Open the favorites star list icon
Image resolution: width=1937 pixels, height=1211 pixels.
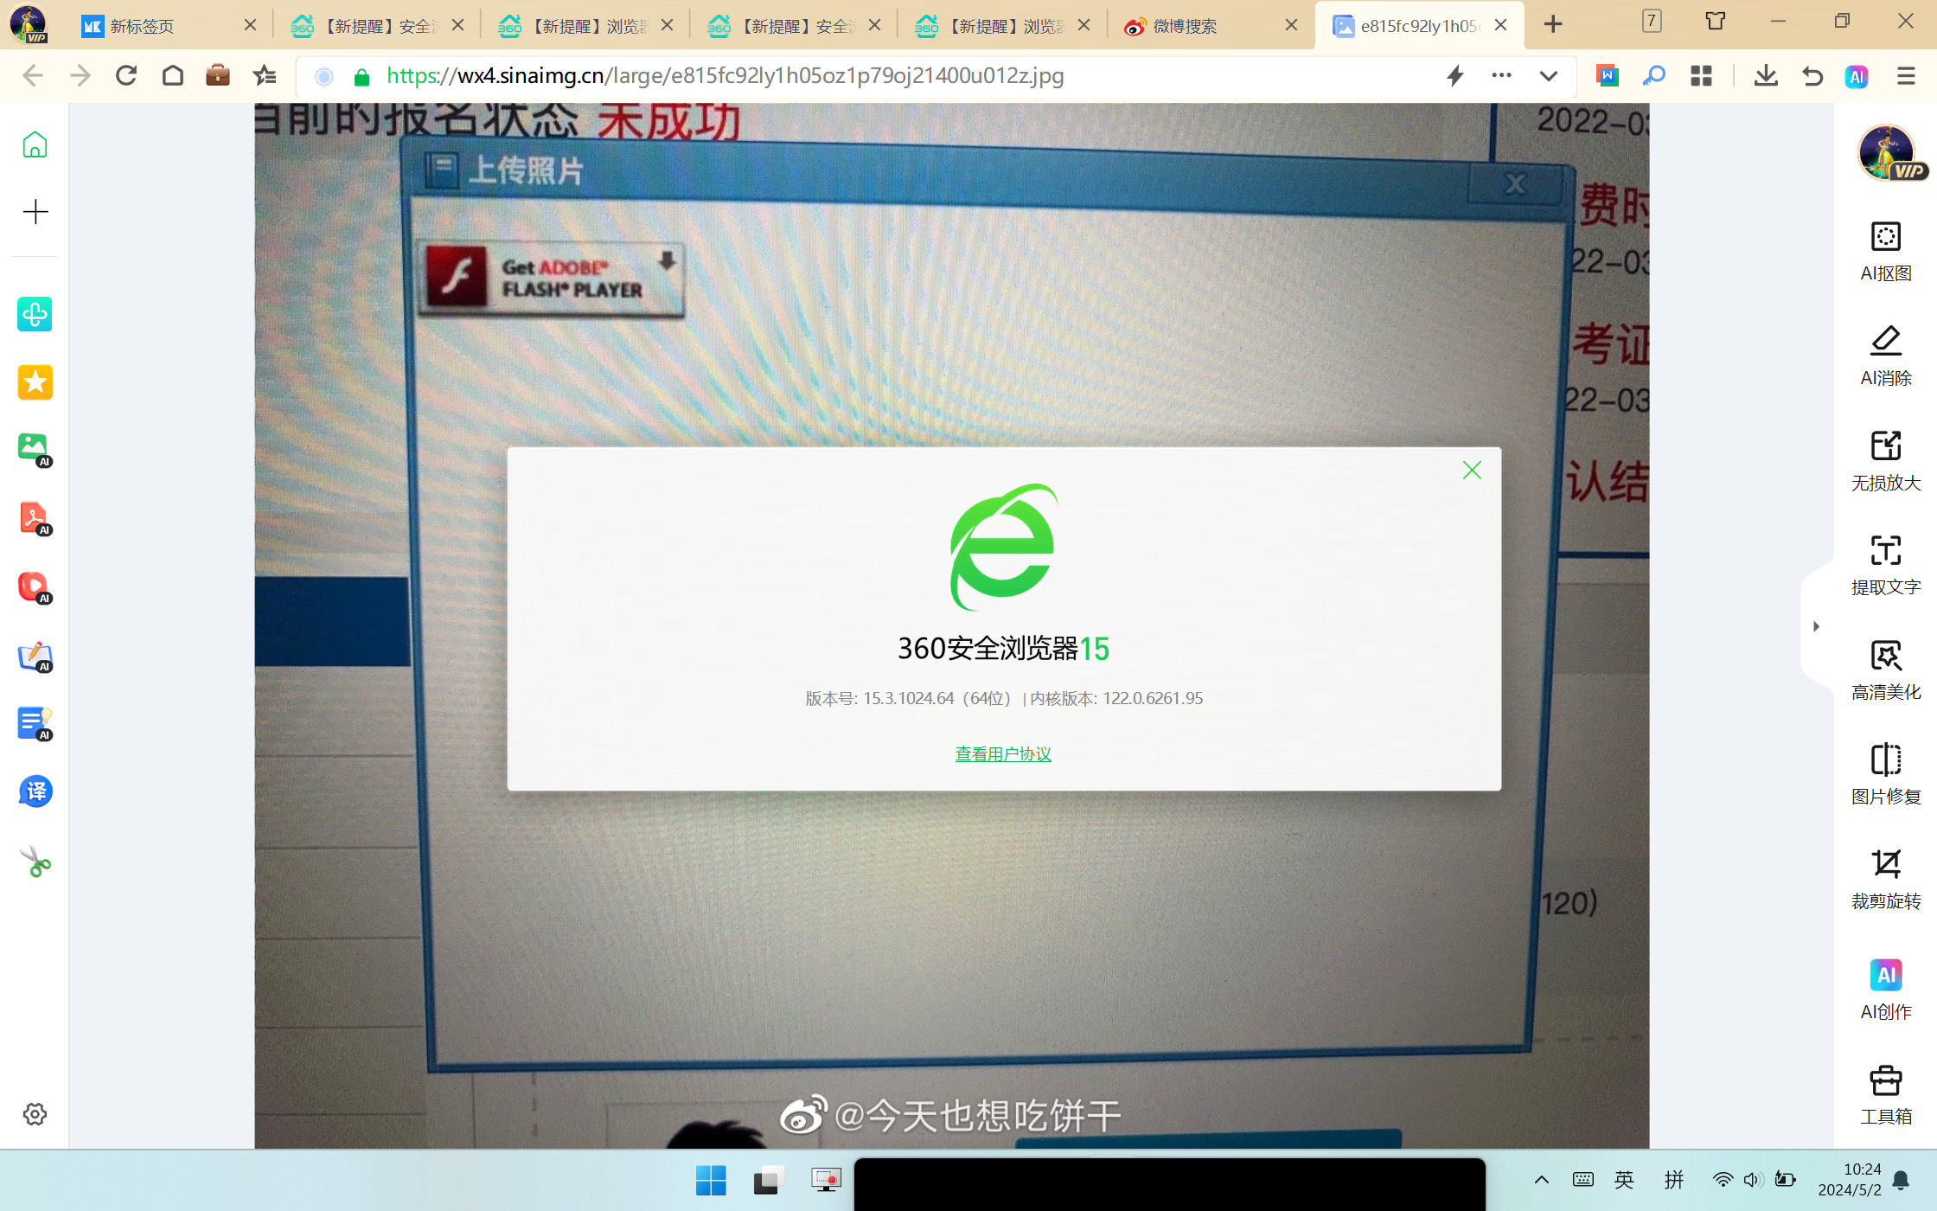coord(265,76)
